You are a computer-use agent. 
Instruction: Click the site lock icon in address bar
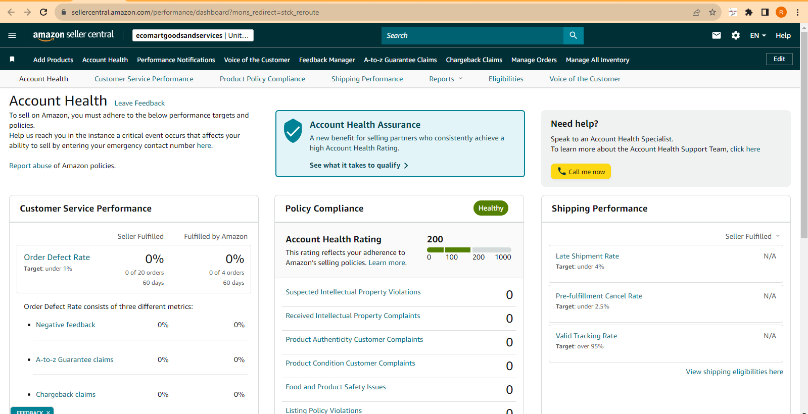64,12
